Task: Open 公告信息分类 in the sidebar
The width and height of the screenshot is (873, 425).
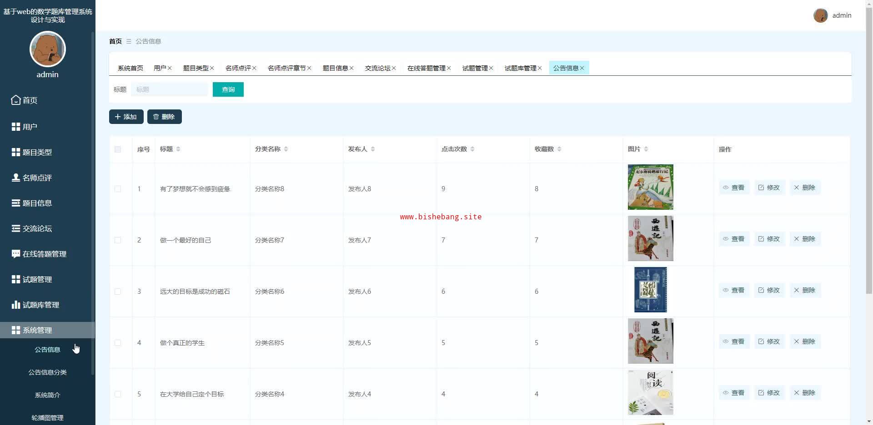Action: [47, 372]
